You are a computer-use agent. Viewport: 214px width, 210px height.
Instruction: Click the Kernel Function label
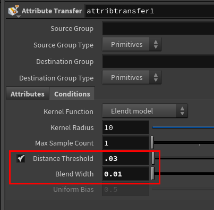pos(69,111)
